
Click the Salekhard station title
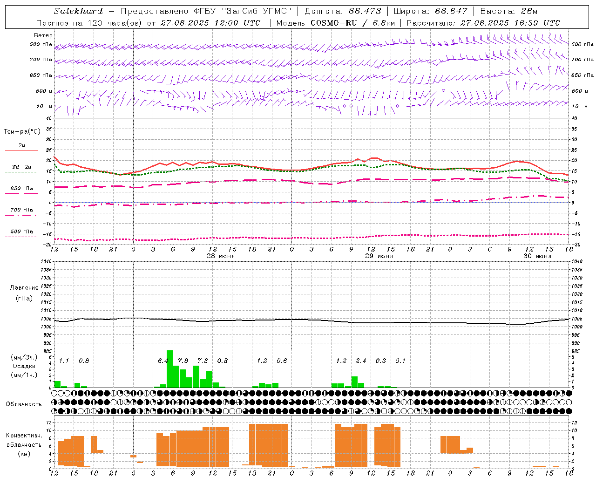click(78, 11)
